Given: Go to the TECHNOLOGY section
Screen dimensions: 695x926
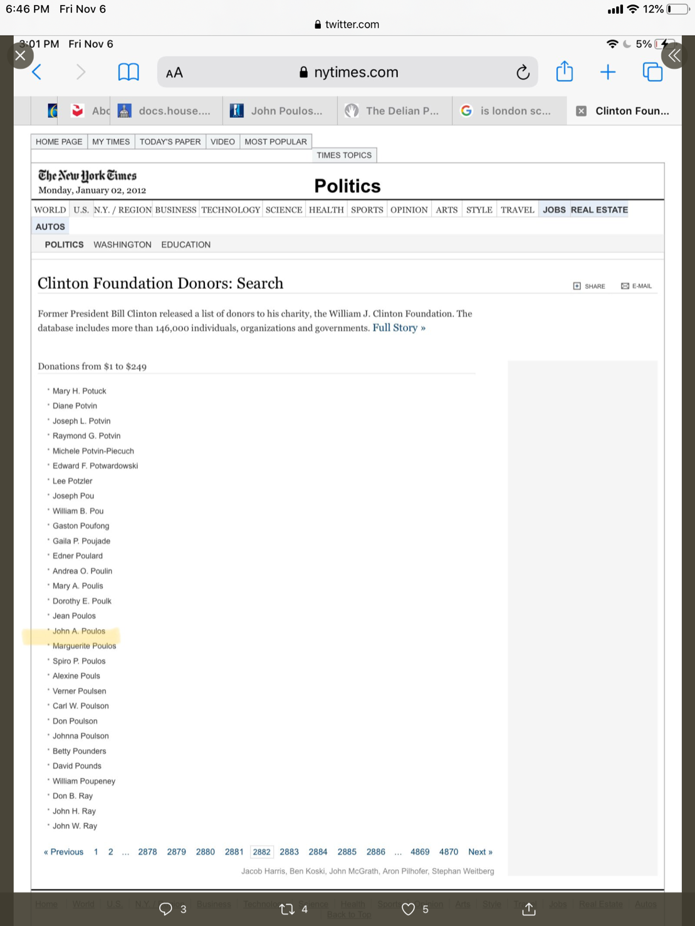Looking at the screenshot, I should coord(231,210).
